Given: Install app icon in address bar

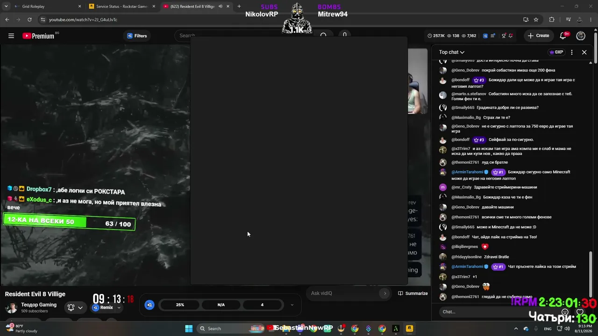Looking at the screenshot, I should [x=526, y=20].
